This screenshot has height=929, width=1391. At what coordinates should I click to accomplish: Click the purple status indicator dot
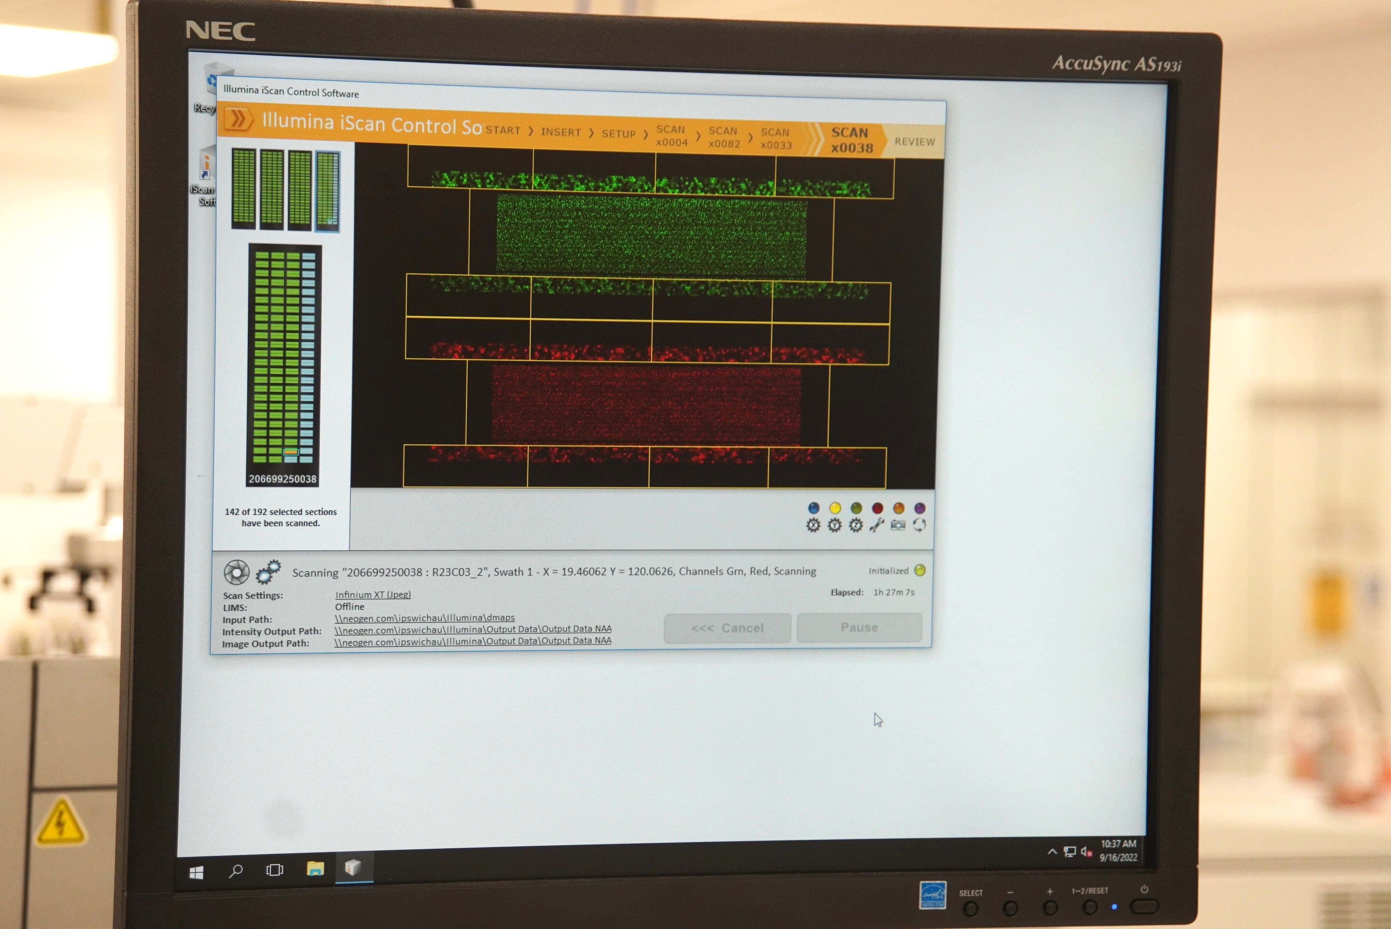(920, 508)
